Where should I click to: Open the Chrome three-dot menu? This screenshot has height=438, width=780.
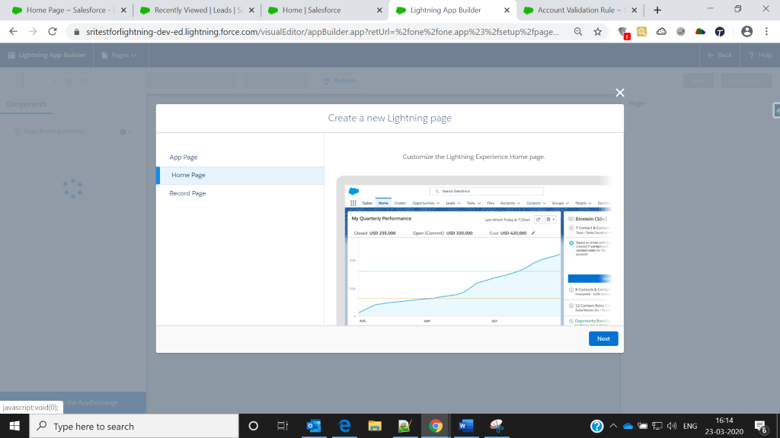pos(766,32)
